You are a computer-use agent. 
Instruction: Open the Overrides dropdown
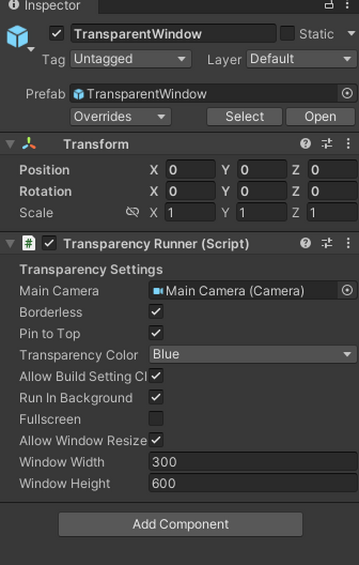click(121, 117)
